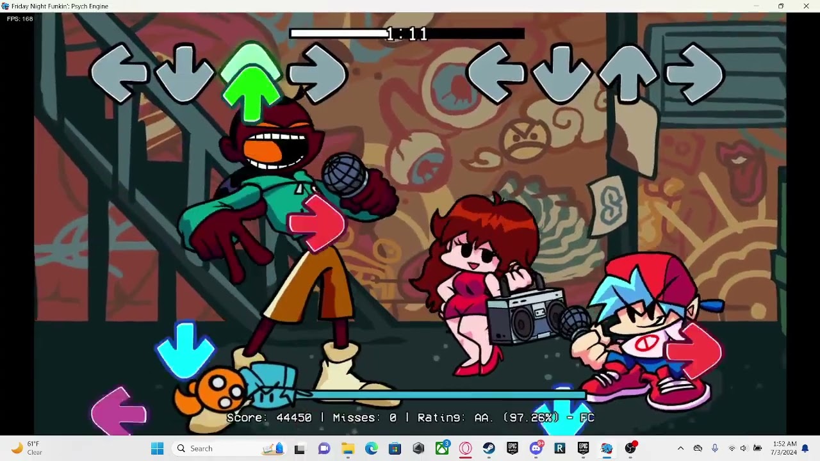Screen dimensions: 820x461
Task: Launch Microsoft Edge from the taskbar
Action: pos(372,448)
